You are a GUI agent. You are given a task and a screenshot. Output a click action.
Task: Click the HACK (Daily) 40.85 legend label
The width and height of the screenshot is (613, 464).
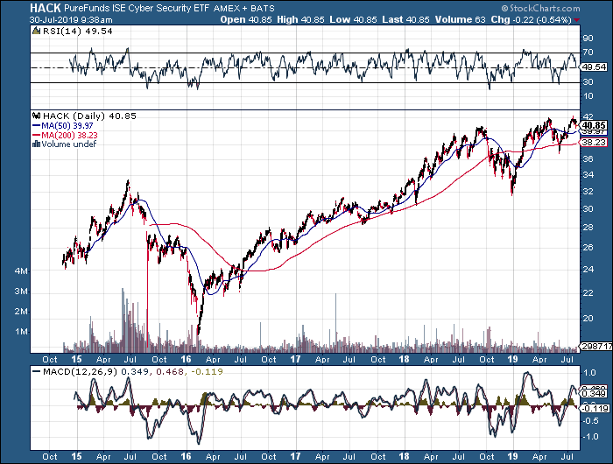coord(89,116)
